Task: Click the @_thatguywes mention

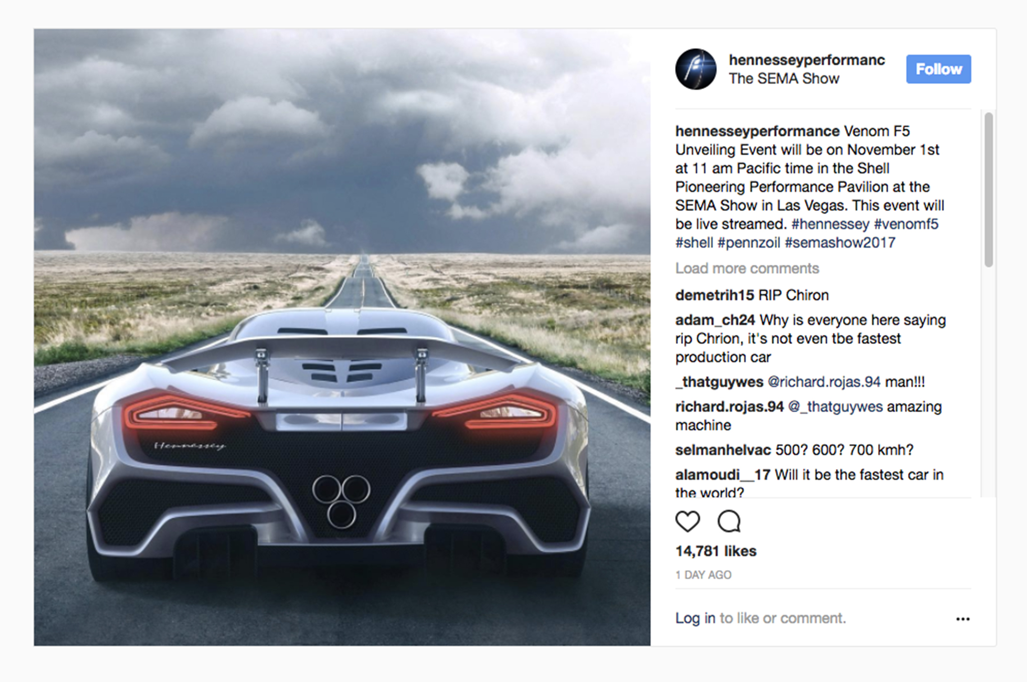Action: 835,407
